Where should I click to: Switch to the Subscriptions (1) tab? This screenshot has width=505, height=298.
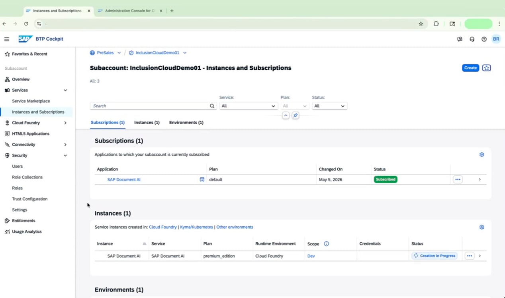(108, 122)
